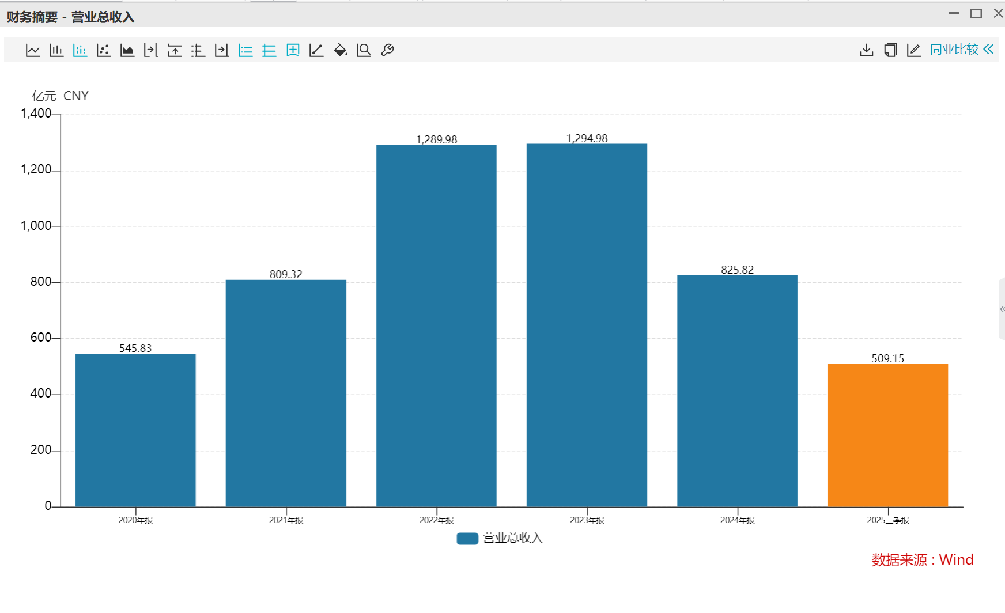Toggle the blue horizontal gridlines icon
This screenshot has width=1005, height=613.
(x=269, y=50)
